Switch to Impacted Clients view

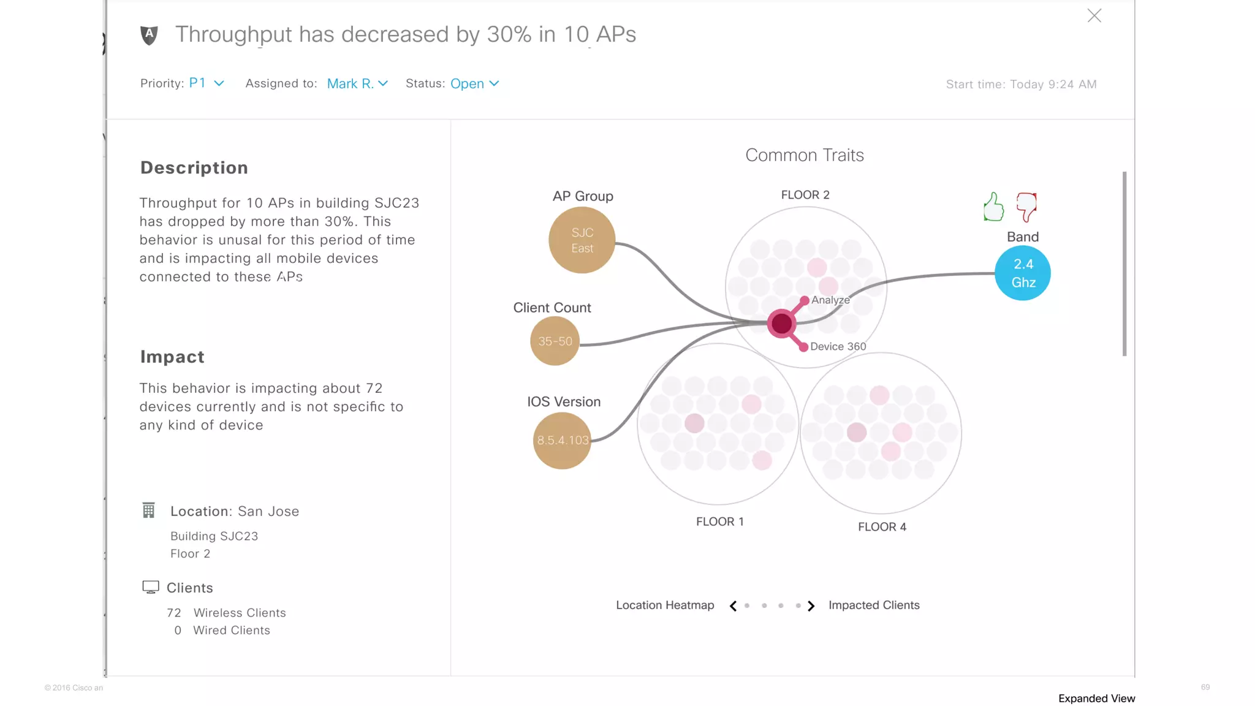(x=874, y=605)
